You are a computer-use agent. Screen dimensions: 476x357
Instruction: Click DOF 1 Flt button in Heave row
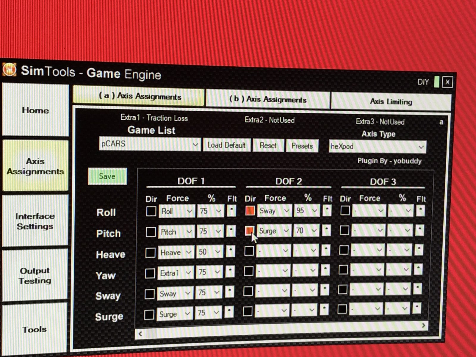(x=231, y=251)
